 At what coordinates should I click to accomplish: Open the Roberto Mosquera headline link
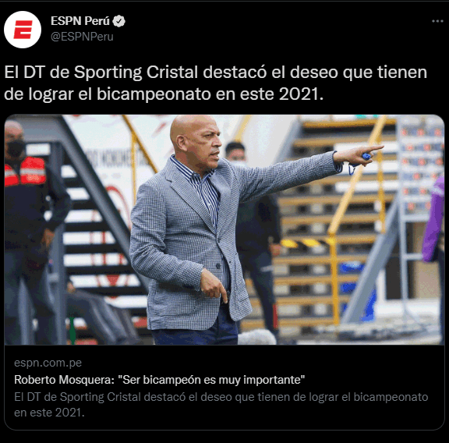tap(160, 380)
